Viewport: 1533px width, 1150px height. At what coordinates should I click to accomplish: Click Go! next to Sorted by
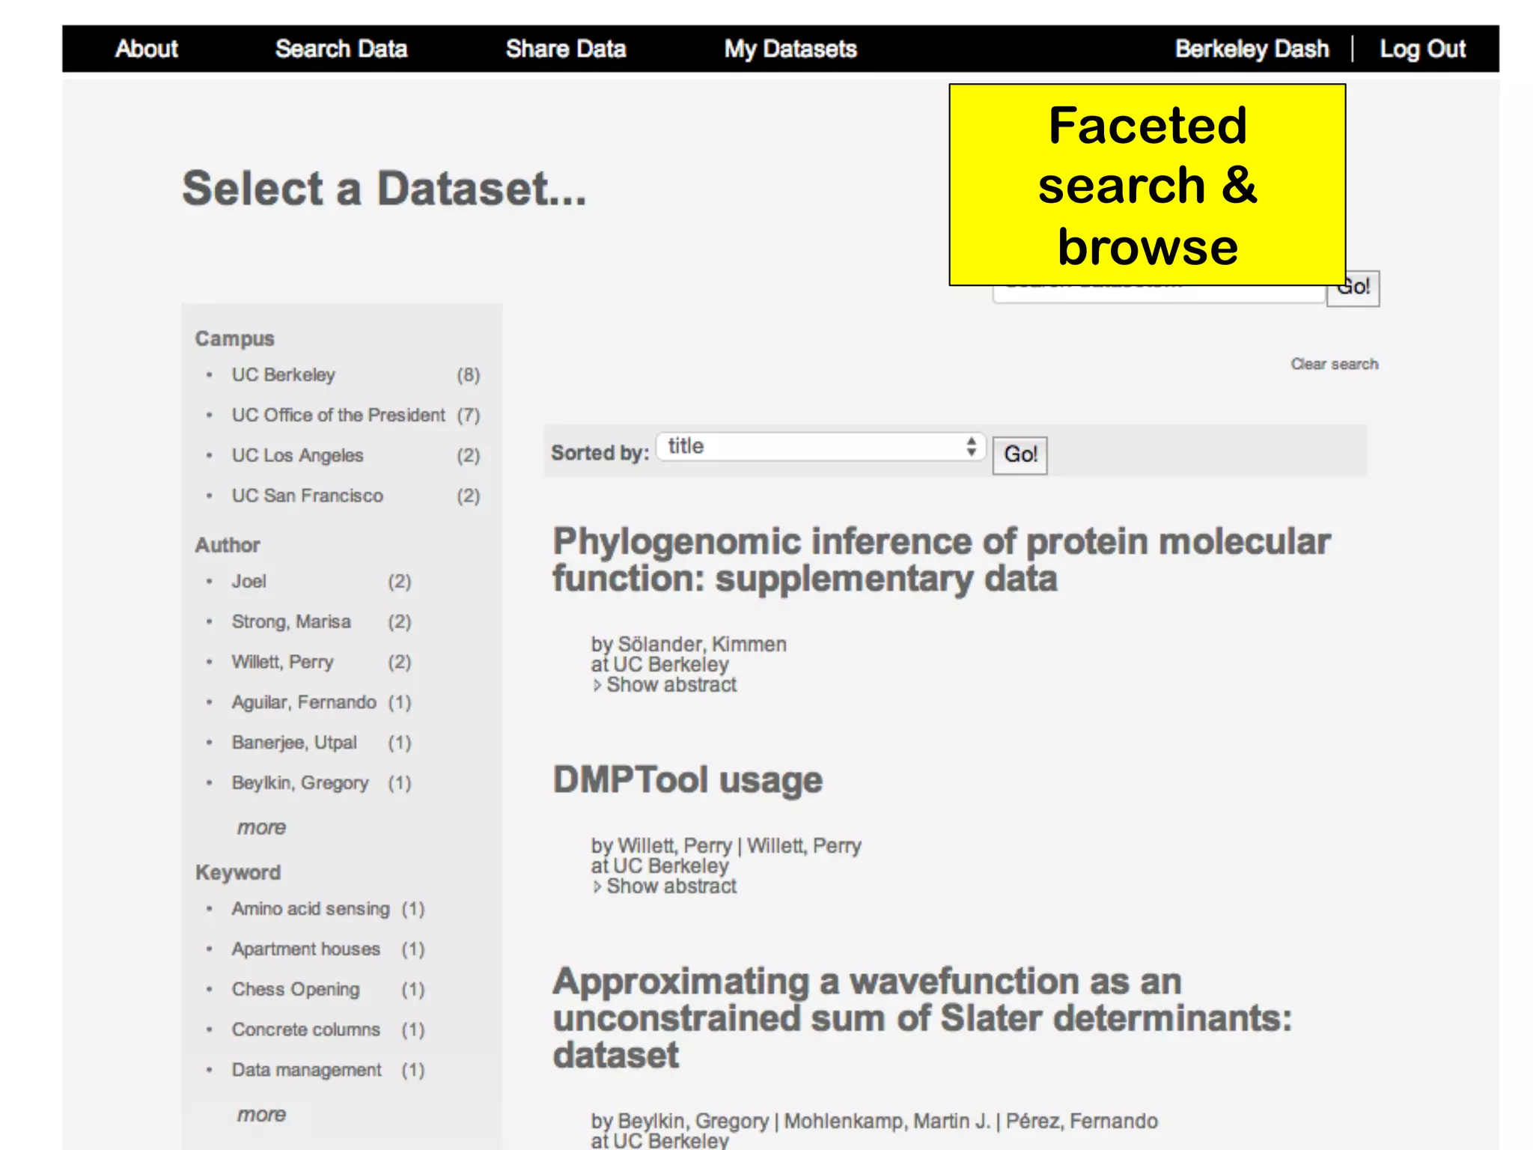tap(1020, 454)
